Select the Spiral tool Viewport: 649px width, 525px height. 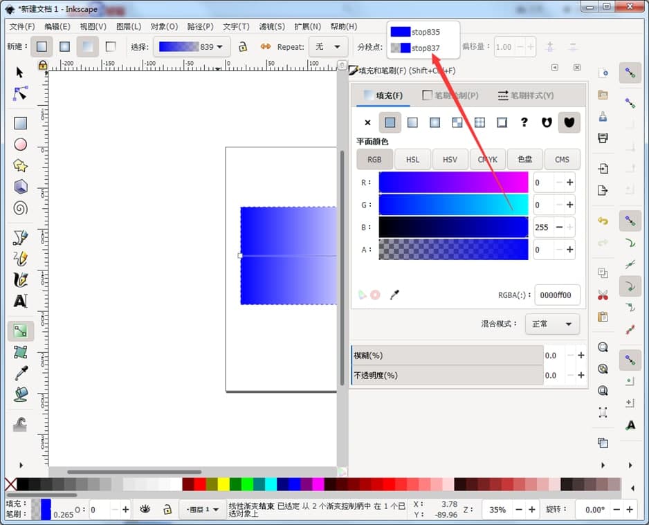tap(20, 208)
